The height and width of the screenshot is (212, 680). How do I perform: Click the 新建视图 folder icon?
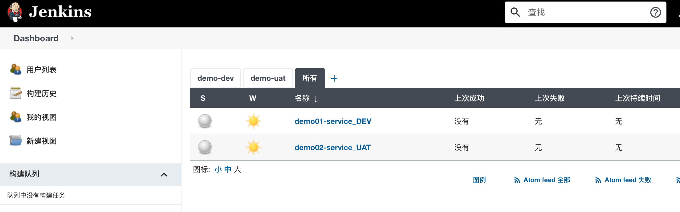pyautogui.click(x=16, y=141)
